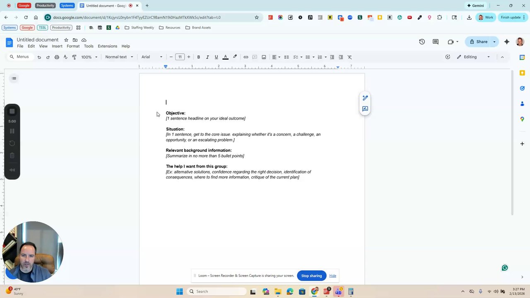Open the Edit menu

click(31, 46)
